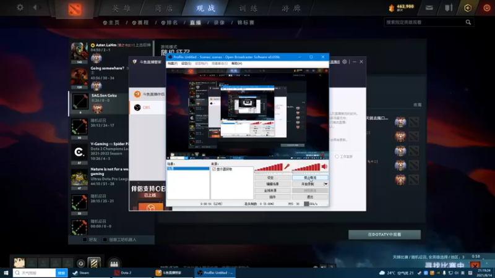Click the taskbar search button
This screenshot has height=278, width=495.
pyautogui.click(x=61, y=273)
